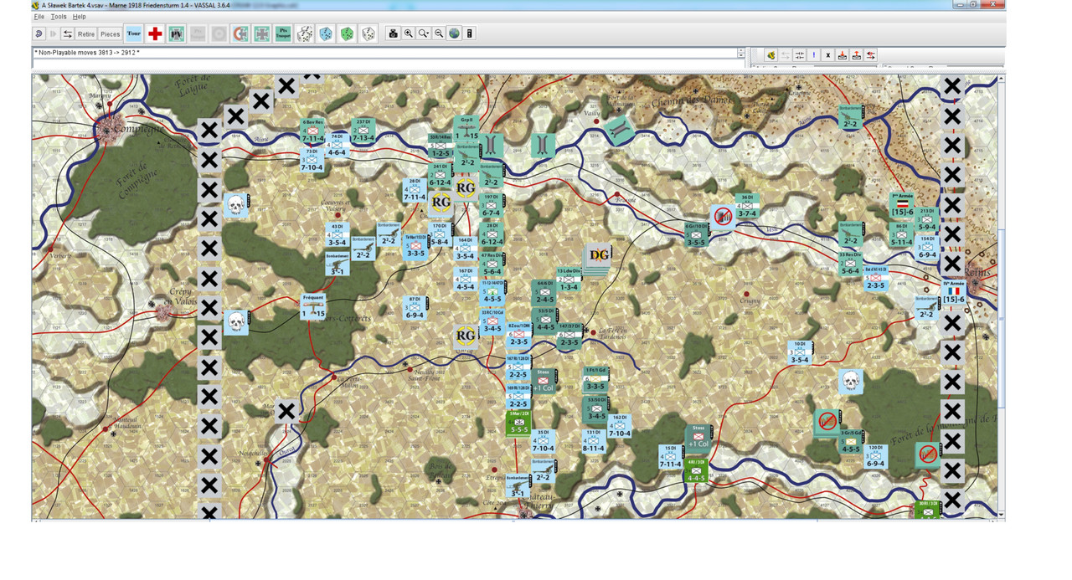
Task: Roll the white two-dice icon
Action: pos(305,33)
